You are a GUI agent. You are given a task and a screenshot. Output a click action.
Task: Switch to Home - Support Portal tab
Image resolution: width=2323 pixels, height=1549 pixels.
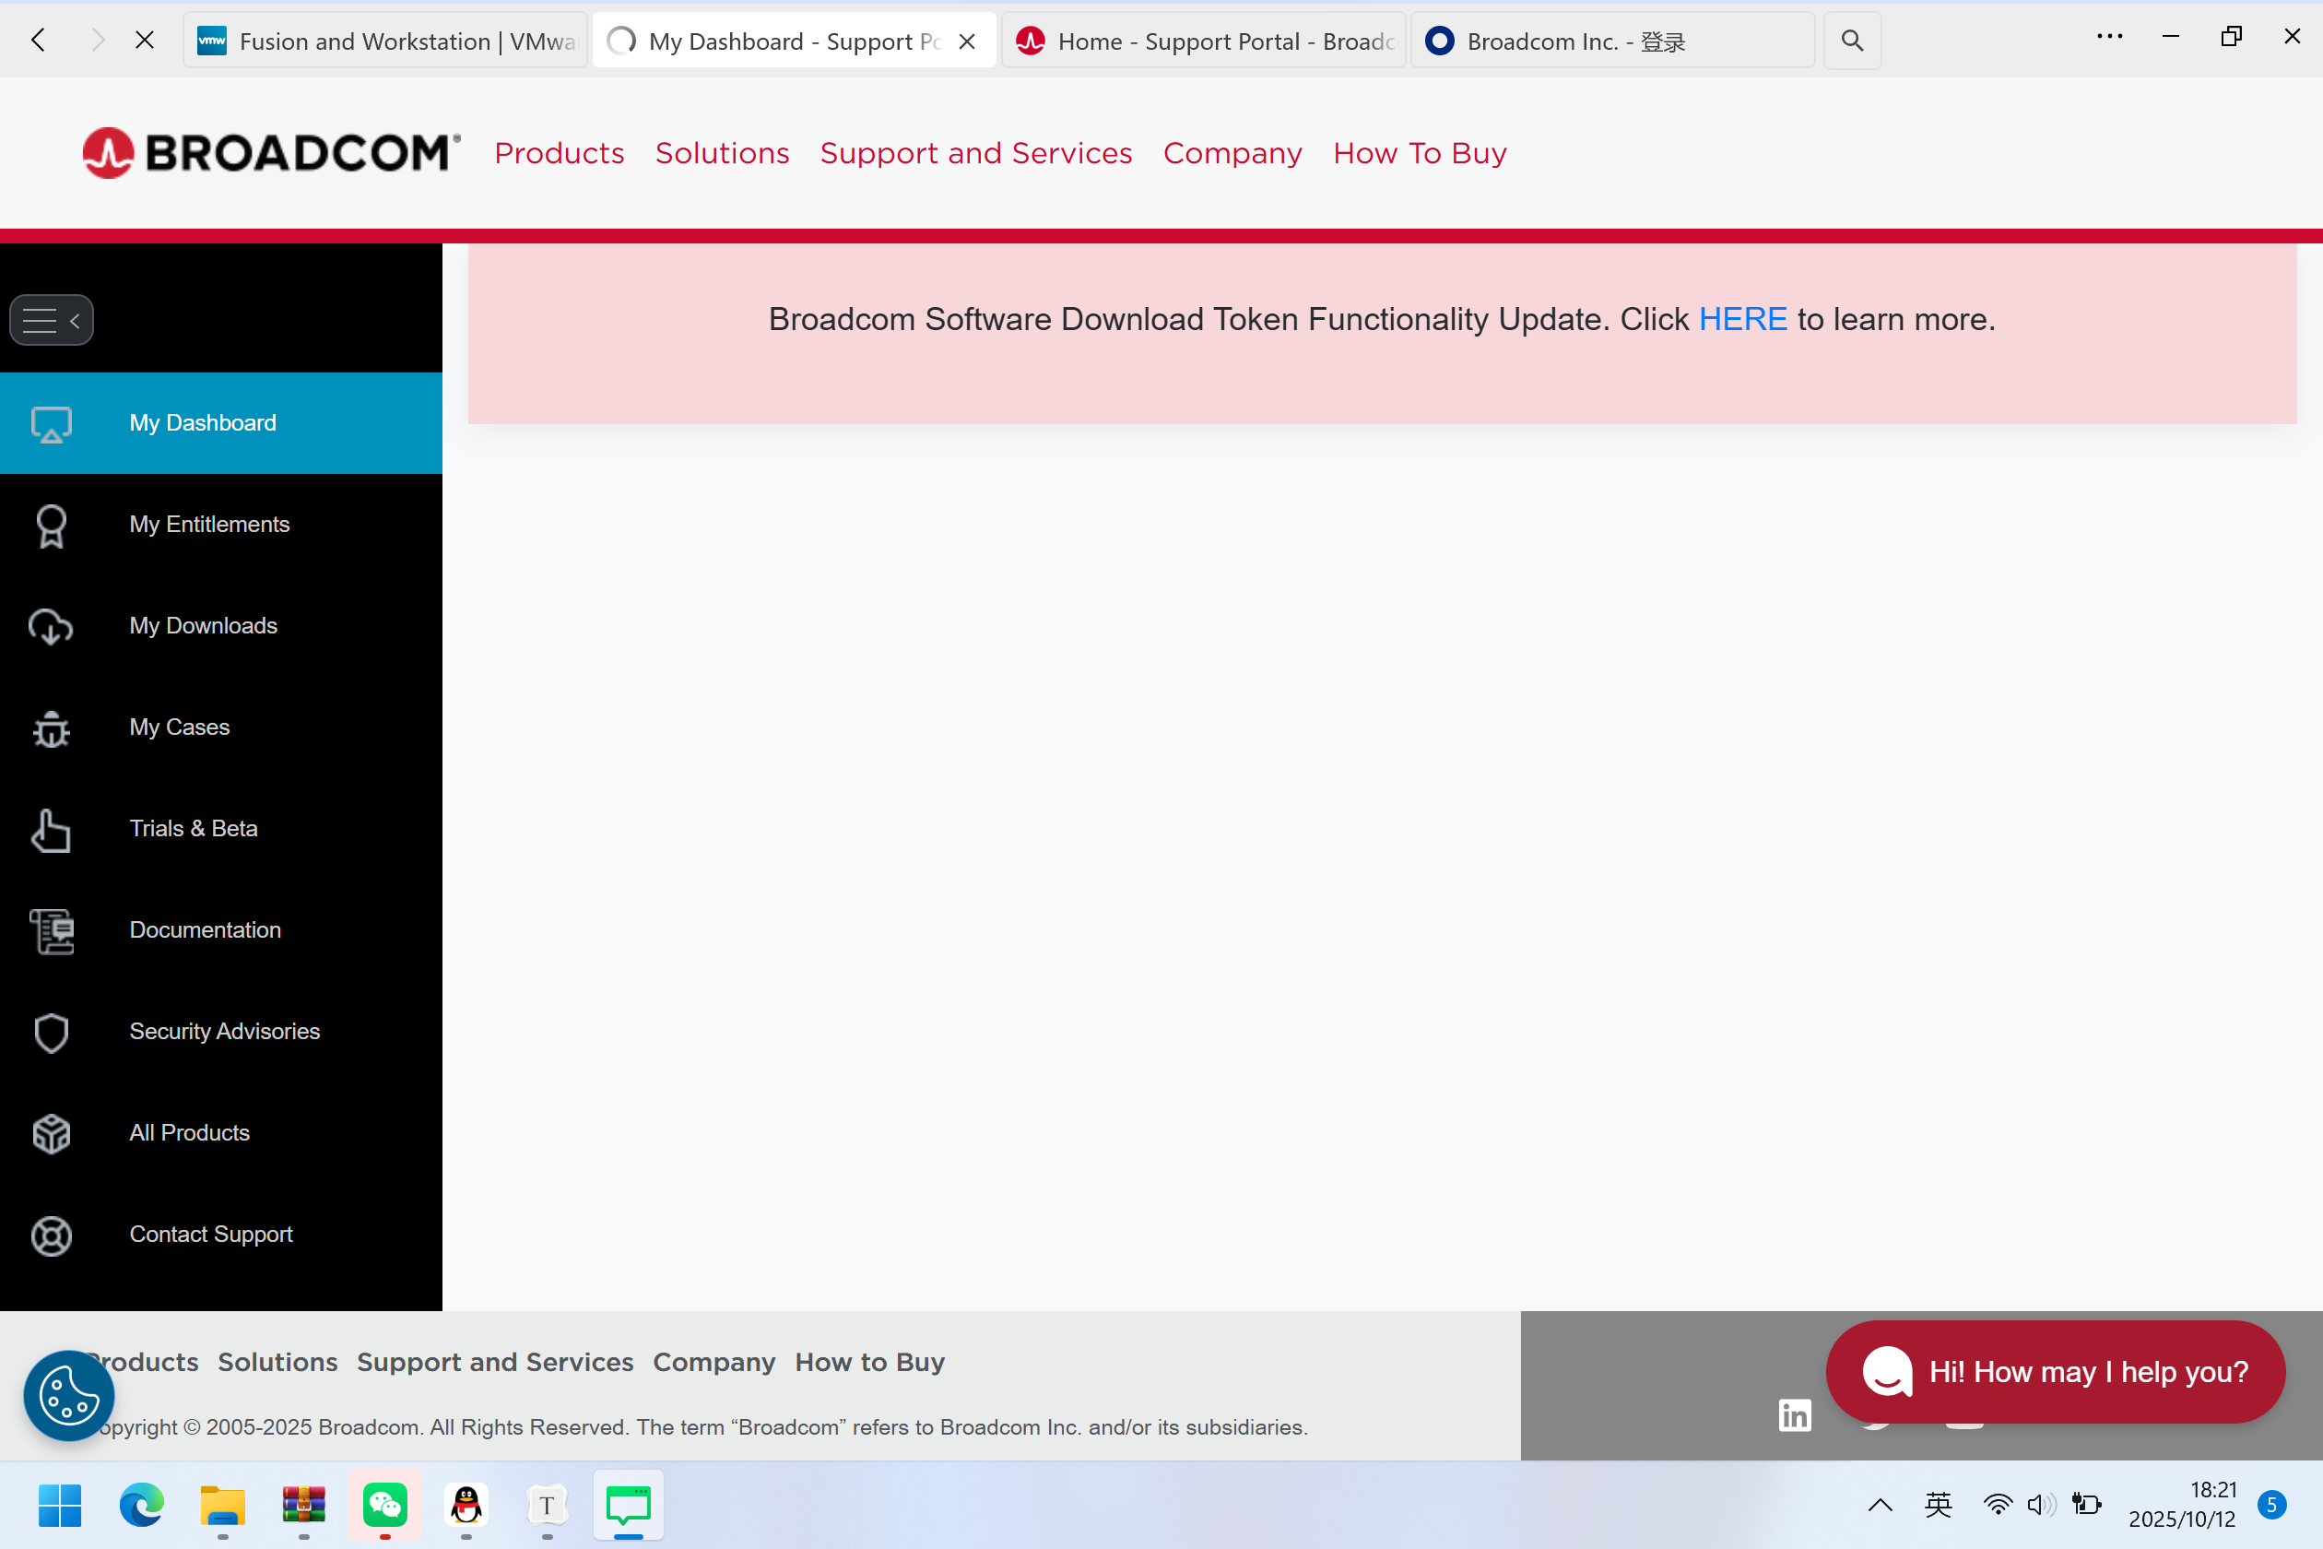tap(1204, 41)
